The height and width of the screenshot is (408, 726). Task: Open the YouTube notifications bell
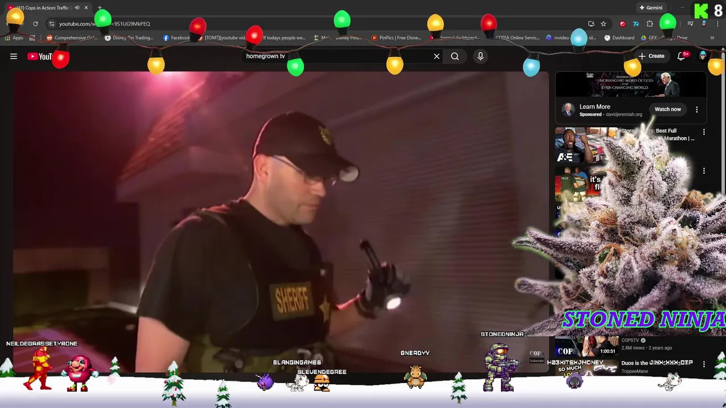click(682, 56)
